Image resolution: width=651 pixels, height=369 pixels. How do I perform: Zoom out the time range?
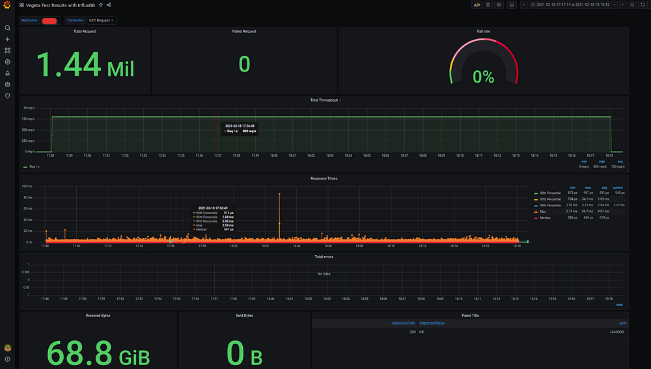pyautogui.click(x=632, y=5)
